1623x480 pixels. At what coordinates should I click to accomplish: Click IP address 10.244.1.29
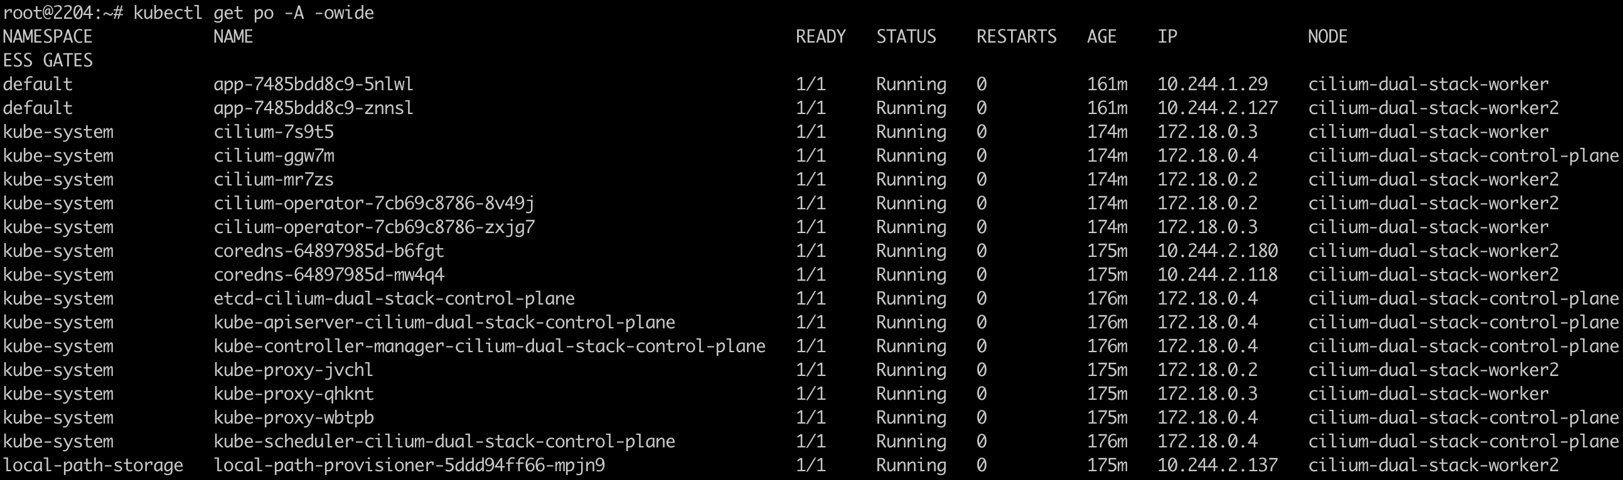tap(1212, 85)
